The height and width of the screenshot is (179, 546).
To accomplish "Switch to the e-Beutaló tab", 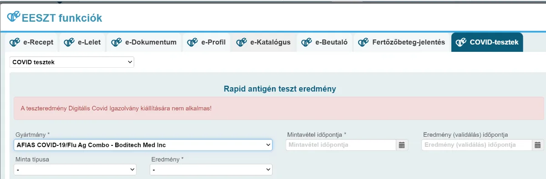I will [325, 42].
